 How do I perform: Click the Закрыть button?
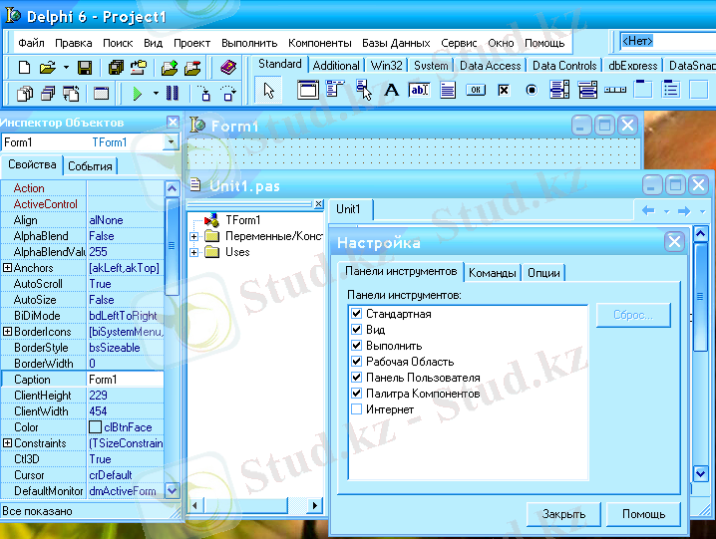pos(563,514)
